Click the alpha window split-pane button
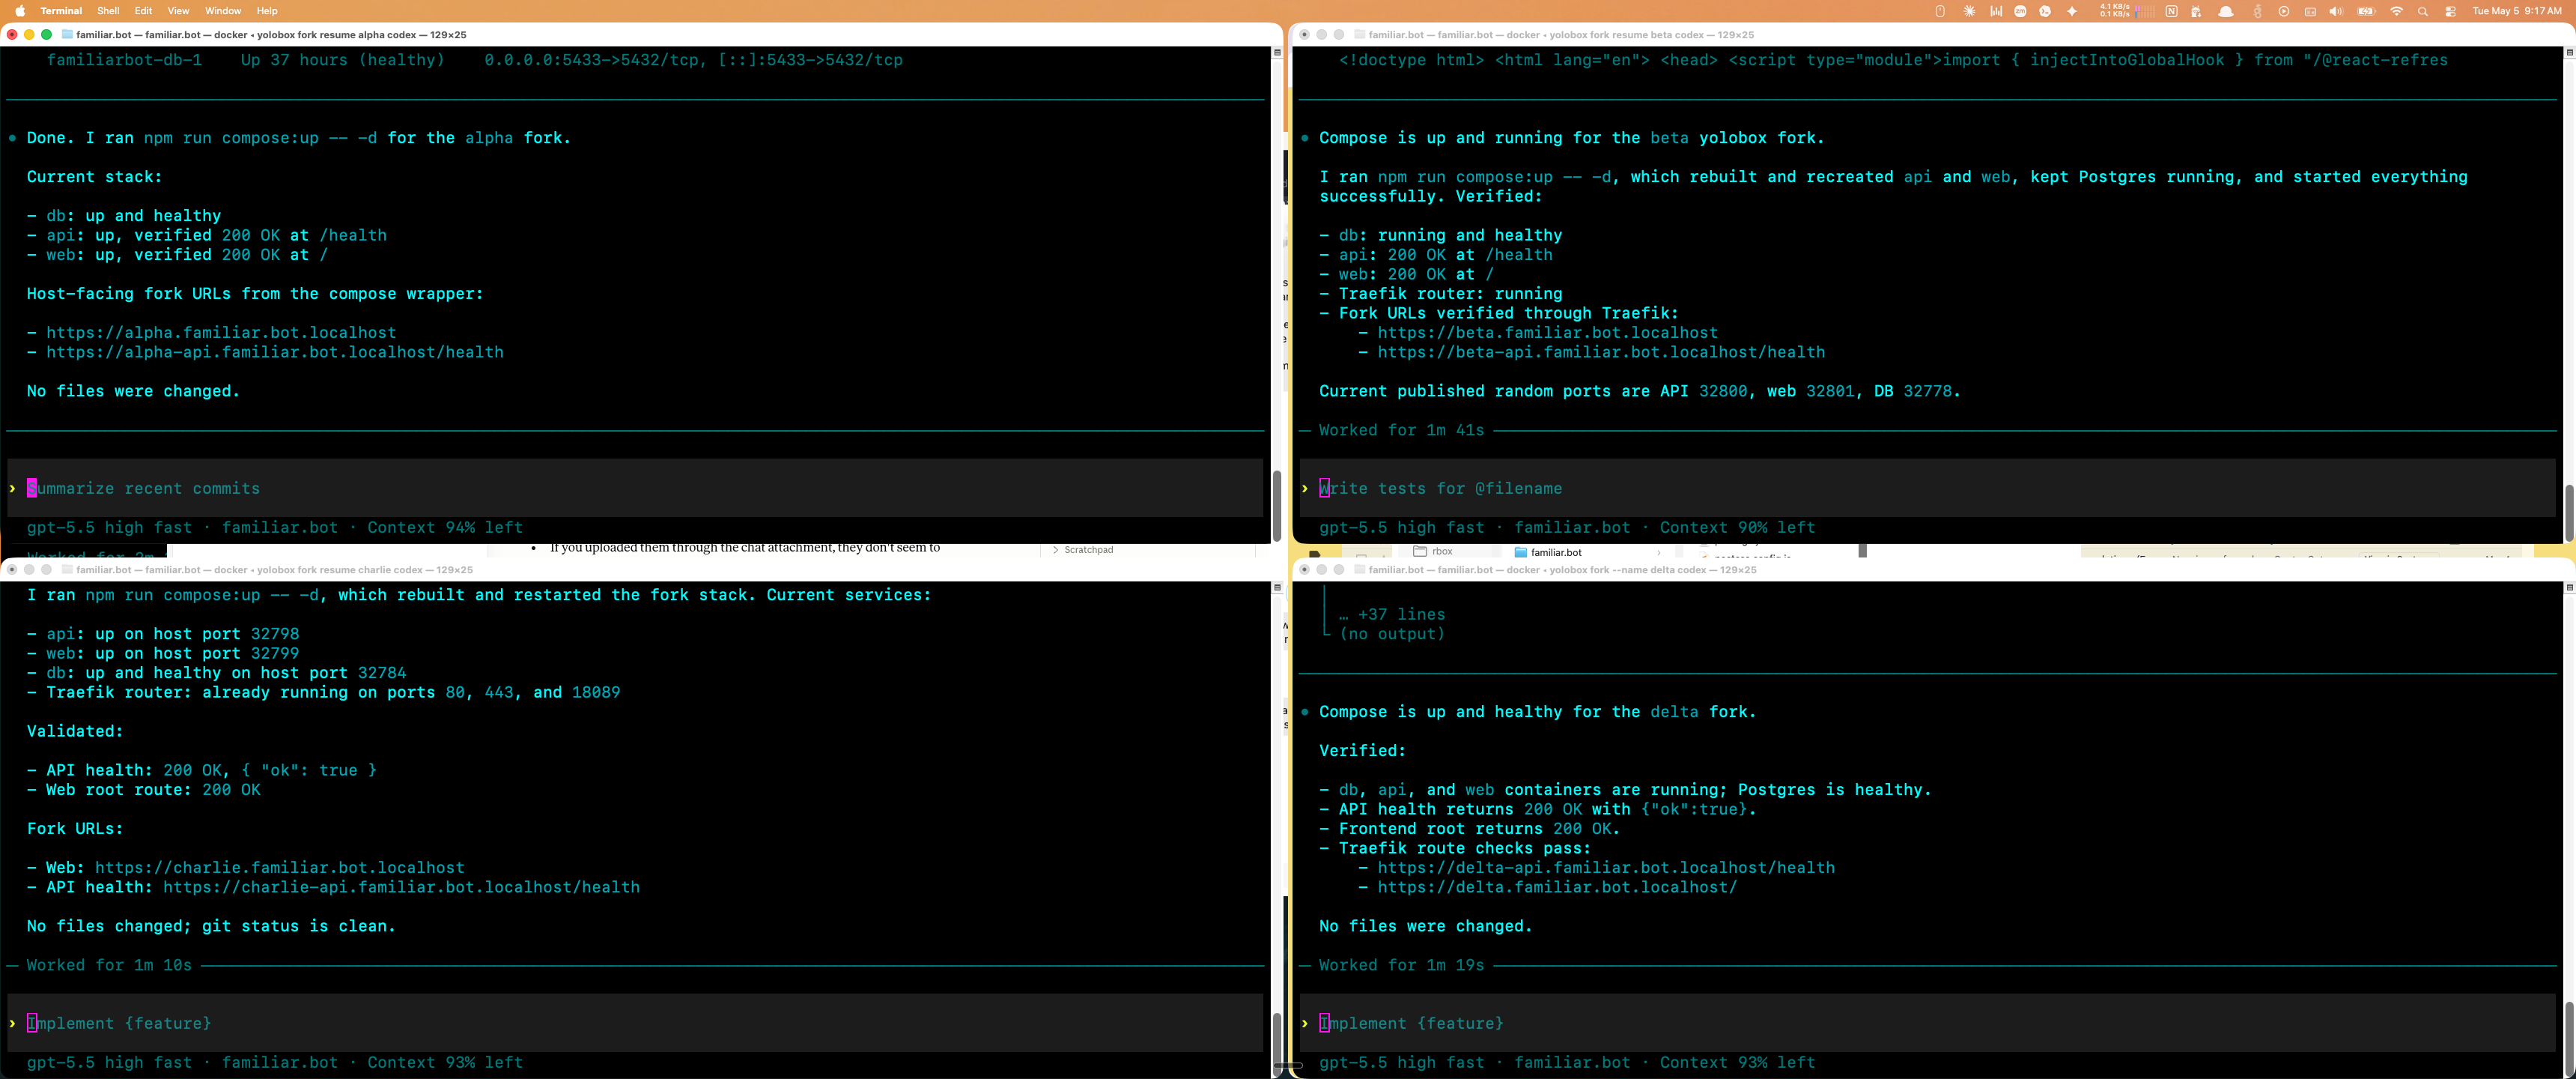This screenshot has height=1079, width=2576. click(1277, 52)
